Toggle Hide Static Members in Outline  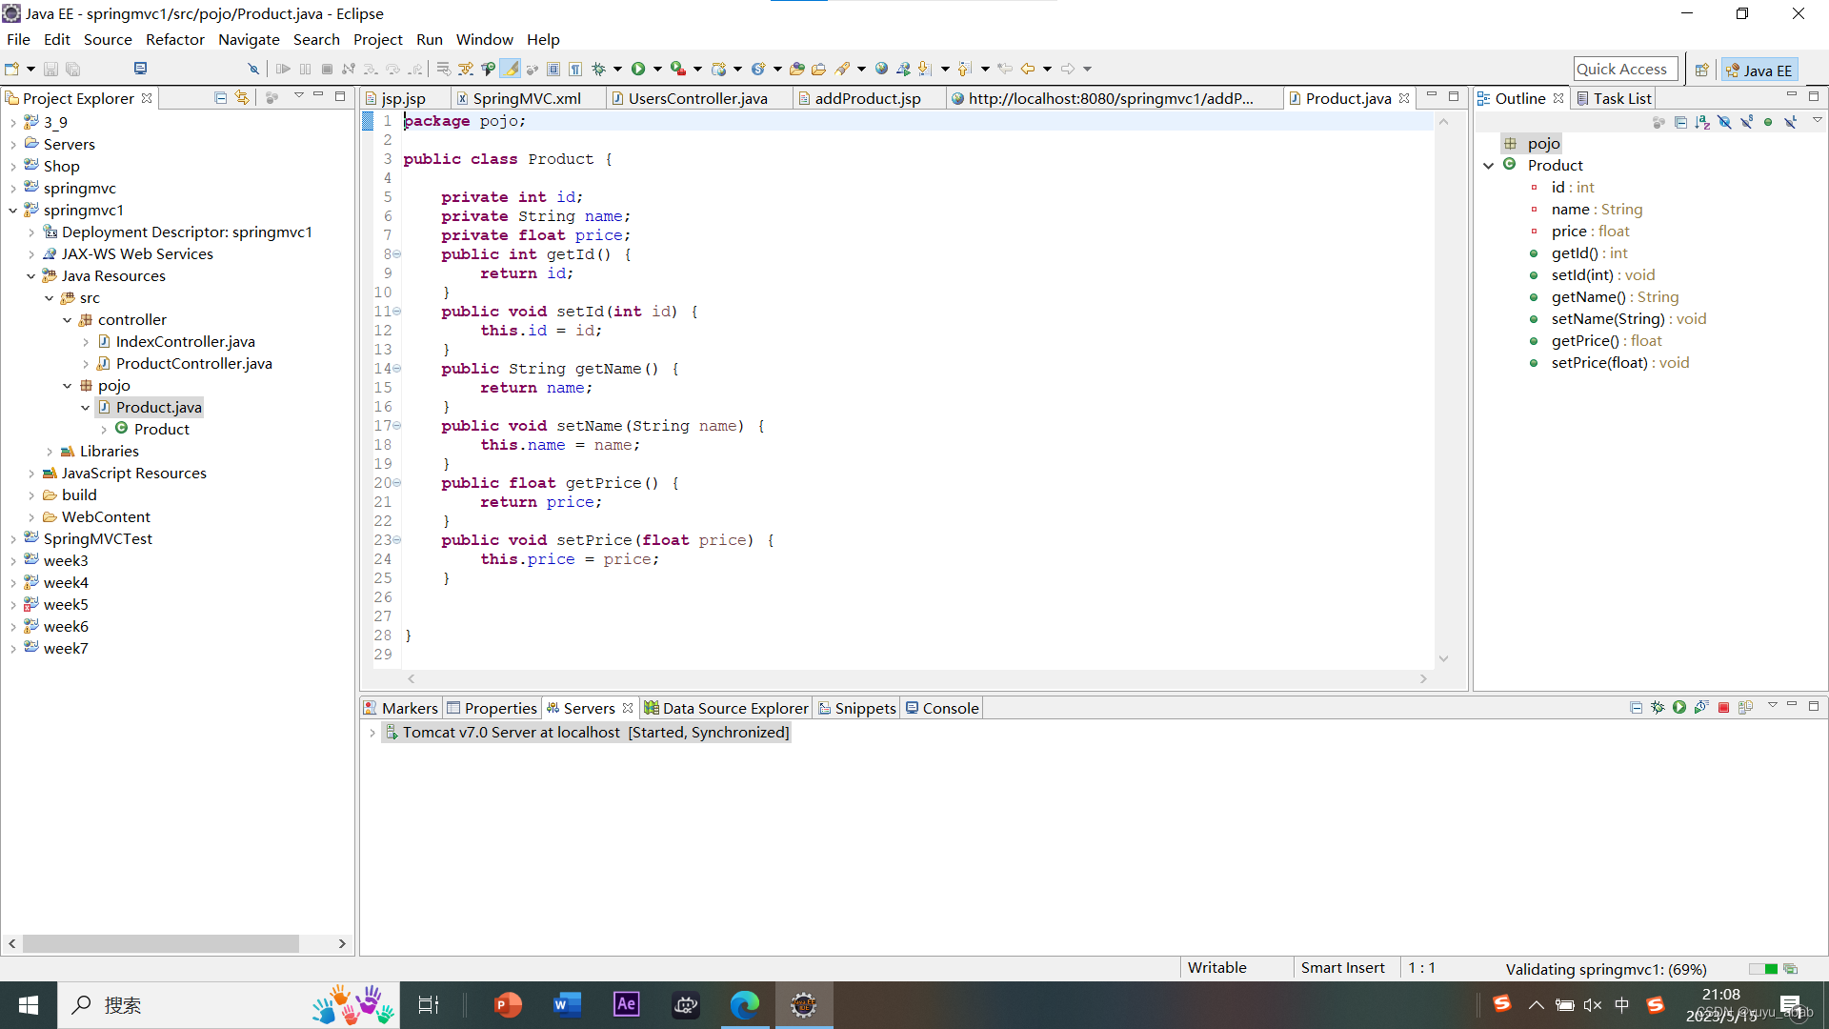click(x=1746, y=122)
